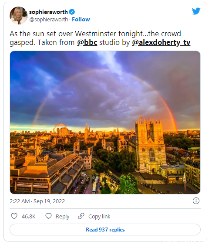Click the copy link chain icon

(x=81, y=216)
